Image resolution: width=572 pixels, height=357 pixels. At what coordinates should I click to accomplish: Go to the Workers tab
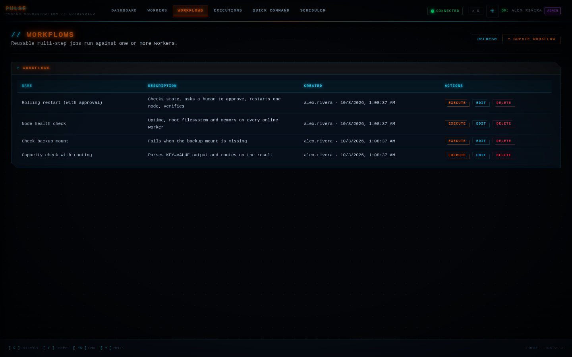click(x=157, y=11)
